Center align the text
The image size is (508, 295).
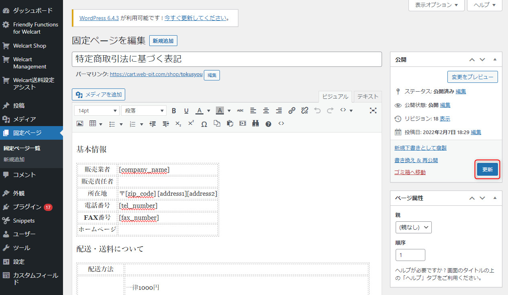[266, 110]
